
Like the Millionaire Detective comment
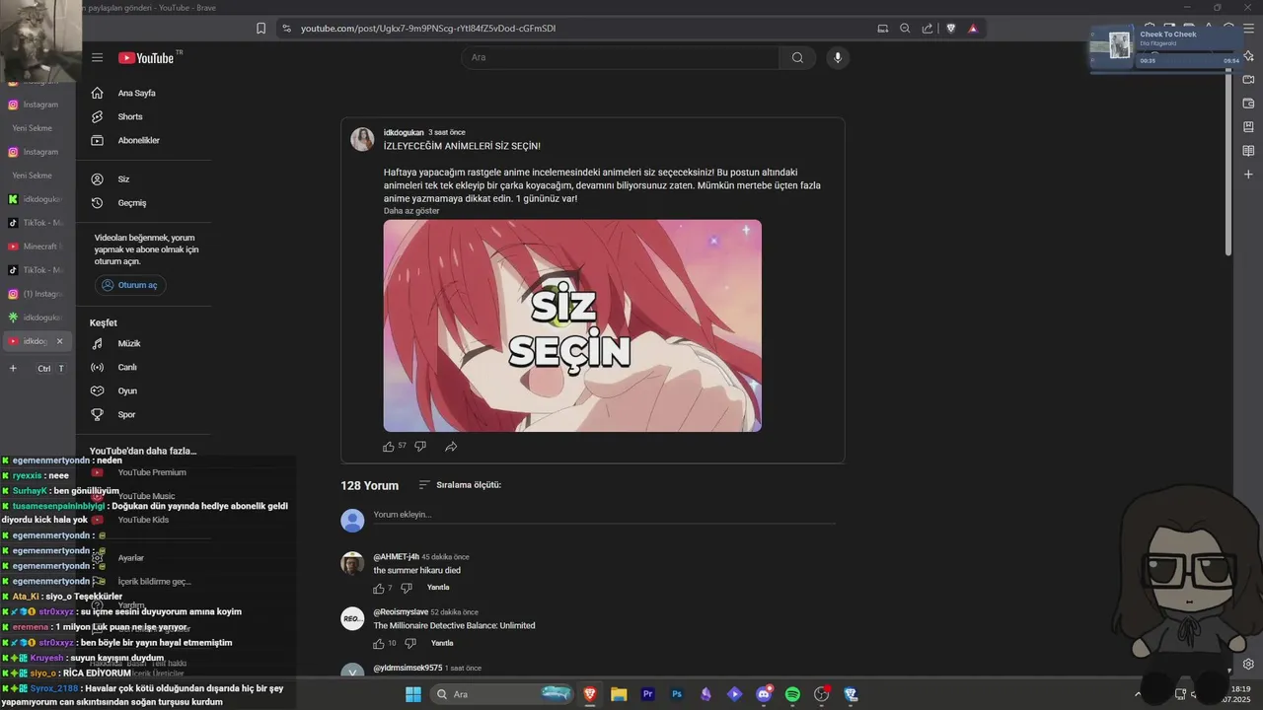pyautogui.click(x=378, y=643)
